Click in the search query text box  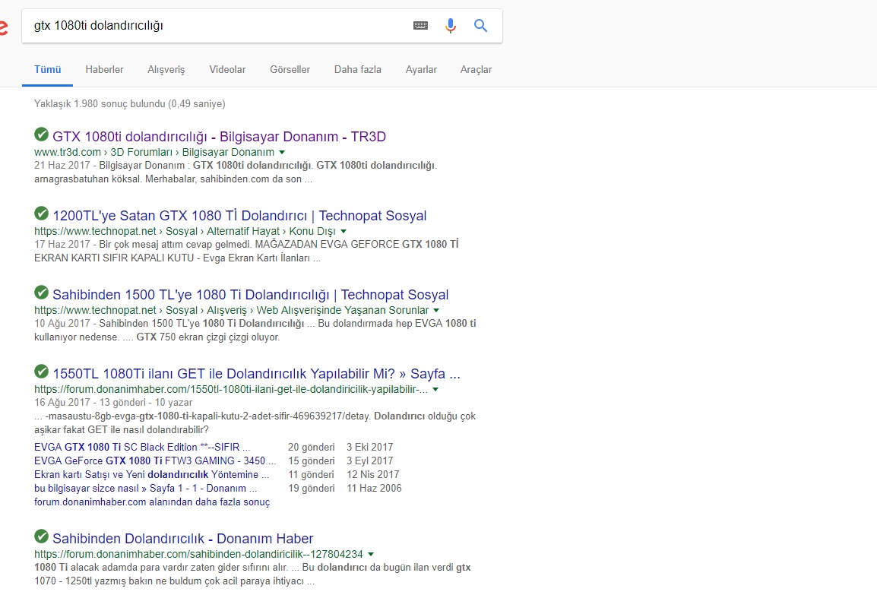coord(218,26)
